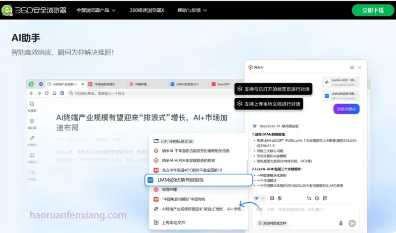Click the browser back arrow
Screen dimensions: 396x233
[x=31, y=93]
